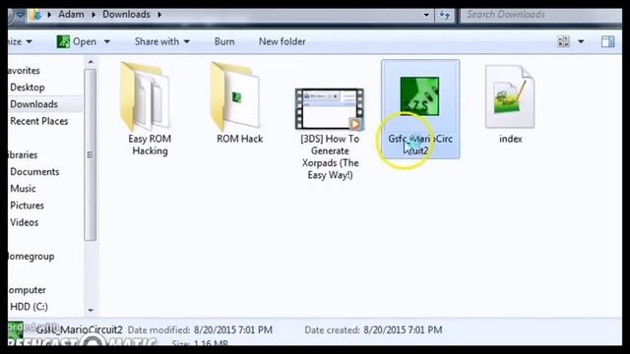
Task: Click the Xorpads video file name text
Action: (330, 157)
